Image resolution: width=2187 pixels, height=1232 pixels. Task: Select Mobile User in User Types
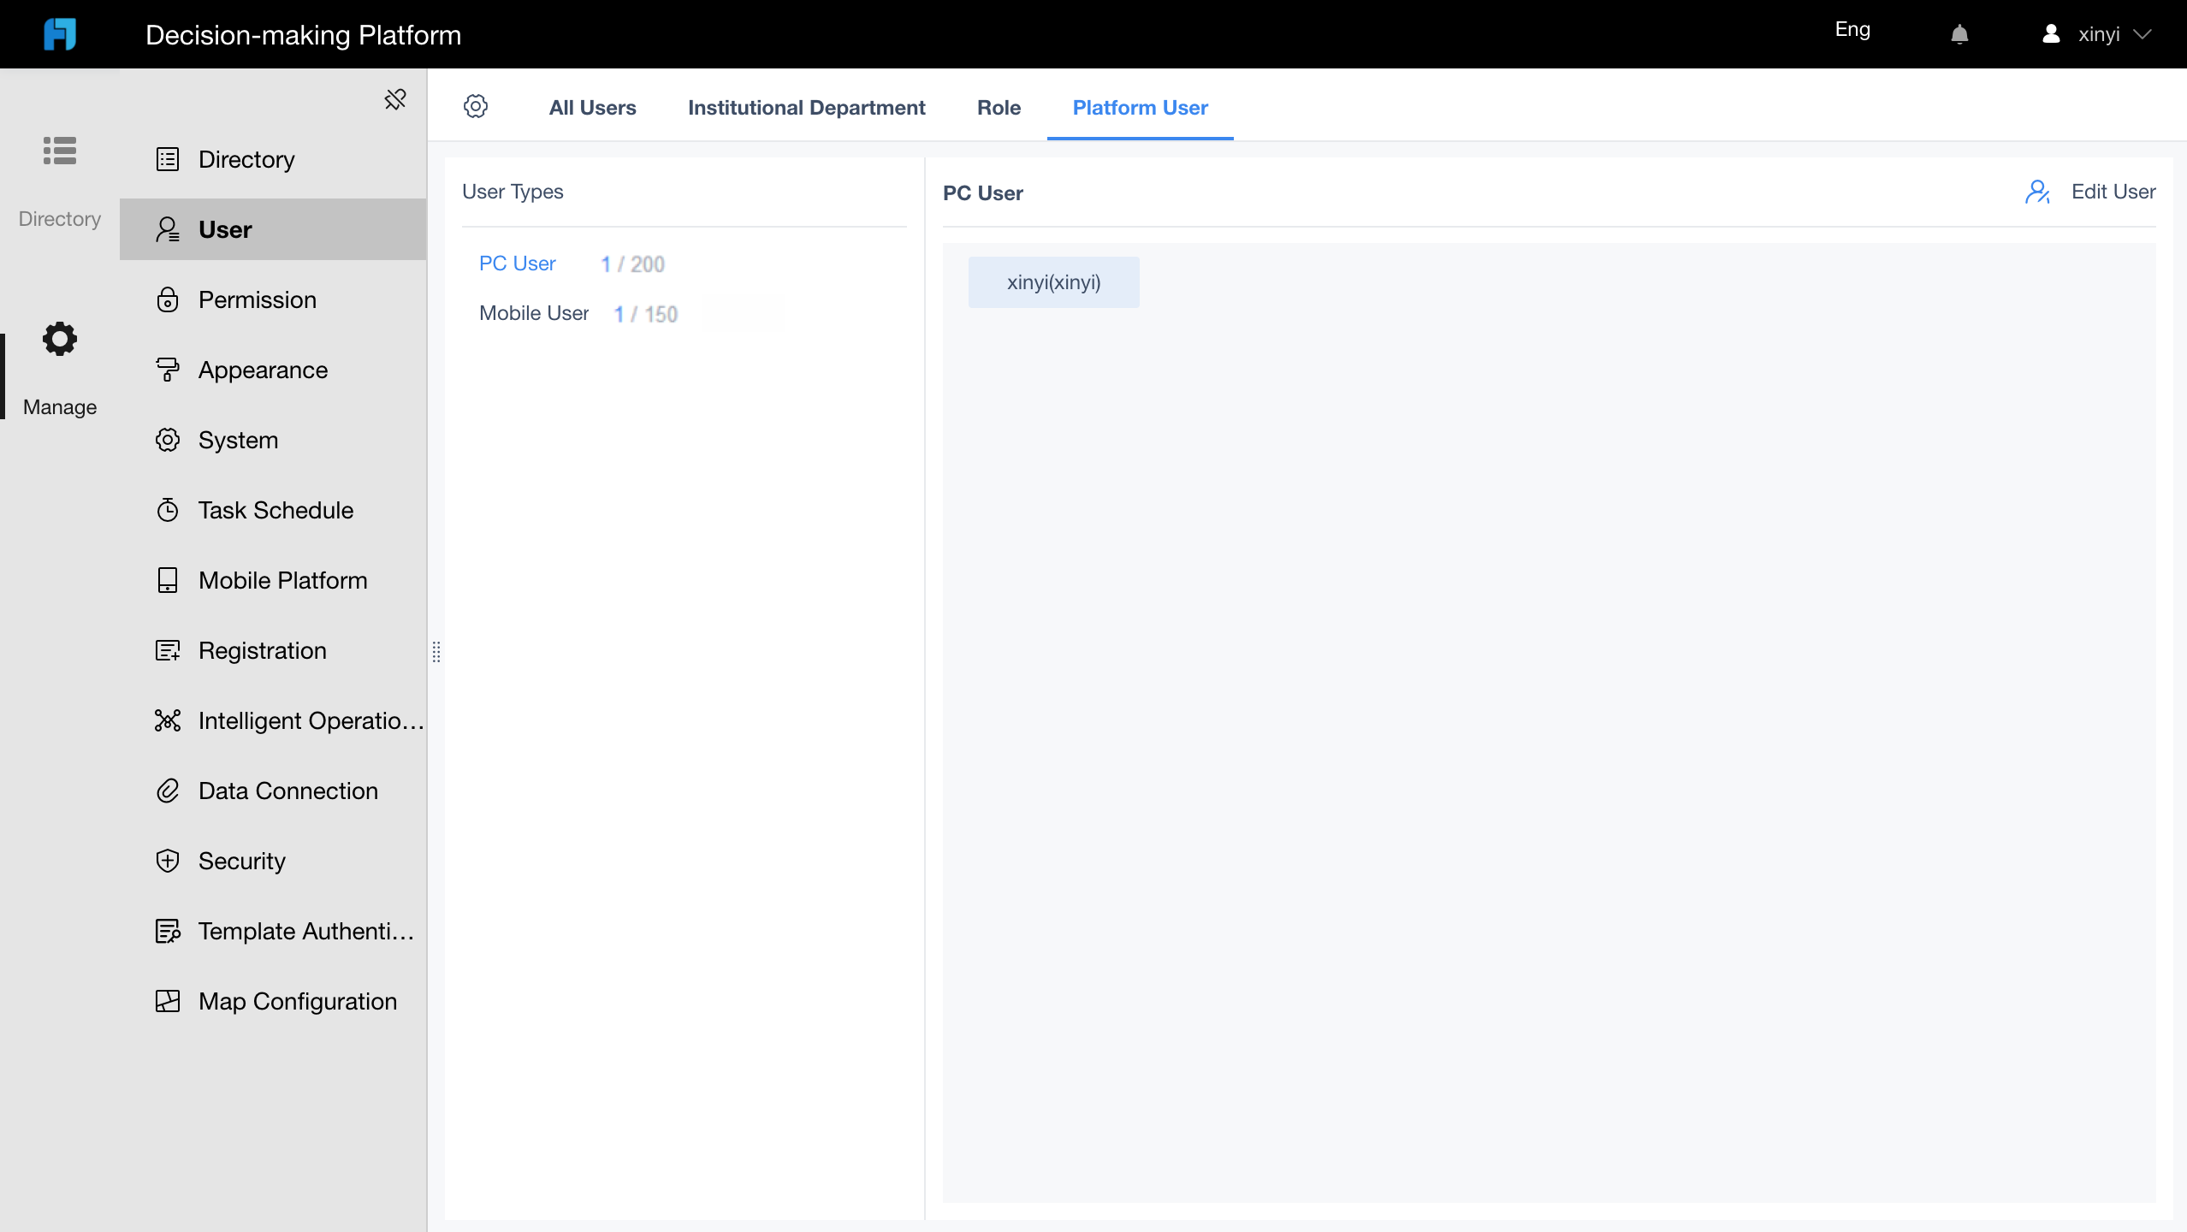tap(534, 313)
